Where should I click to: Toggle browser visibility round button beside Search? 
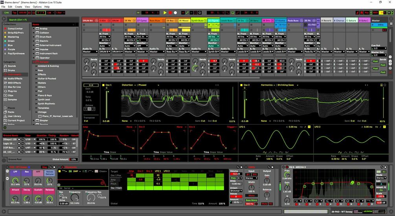point(4,19)
